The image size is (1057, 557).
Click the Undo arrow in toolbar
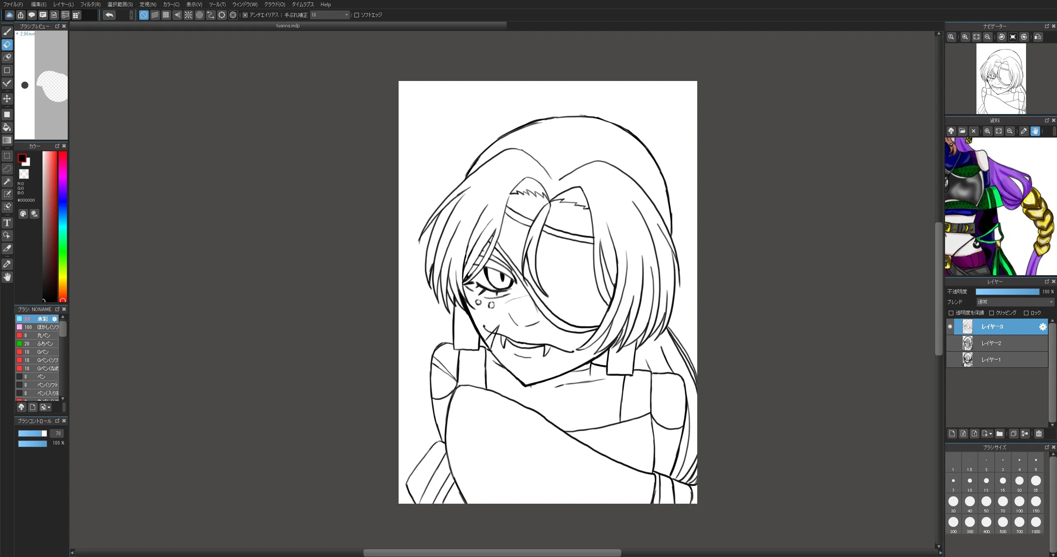tap(109, 15)
